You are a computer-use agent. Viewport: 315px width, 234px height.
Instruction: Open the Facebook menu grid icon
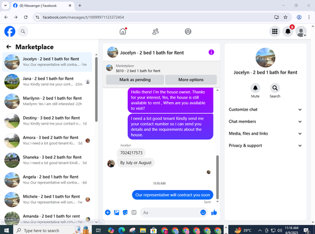[x=275, y=31]
